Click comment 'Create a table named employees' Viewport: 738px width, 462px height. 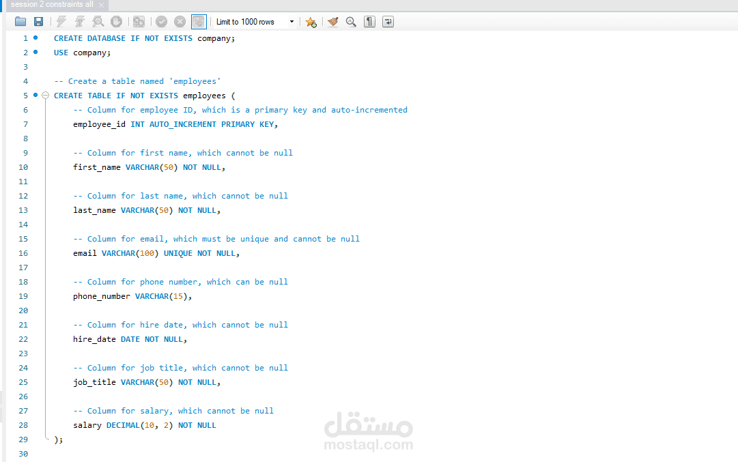[137, 81]
